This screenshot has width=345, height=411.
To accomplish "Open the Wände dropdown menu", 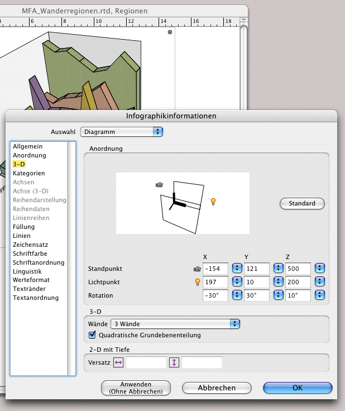I will [175, 323].
